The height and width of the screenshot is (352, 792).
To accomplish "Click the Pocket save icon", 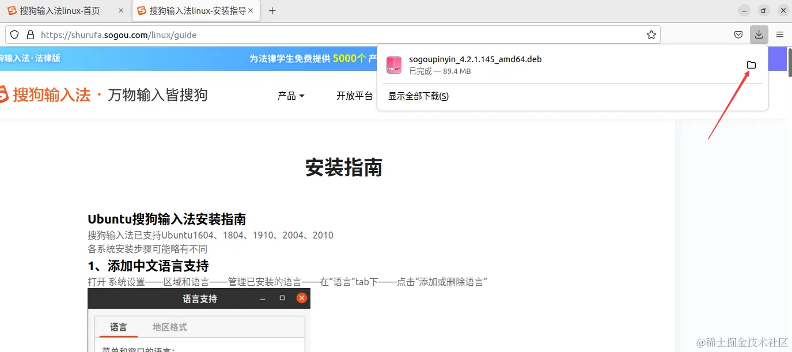I will (738, 35).
